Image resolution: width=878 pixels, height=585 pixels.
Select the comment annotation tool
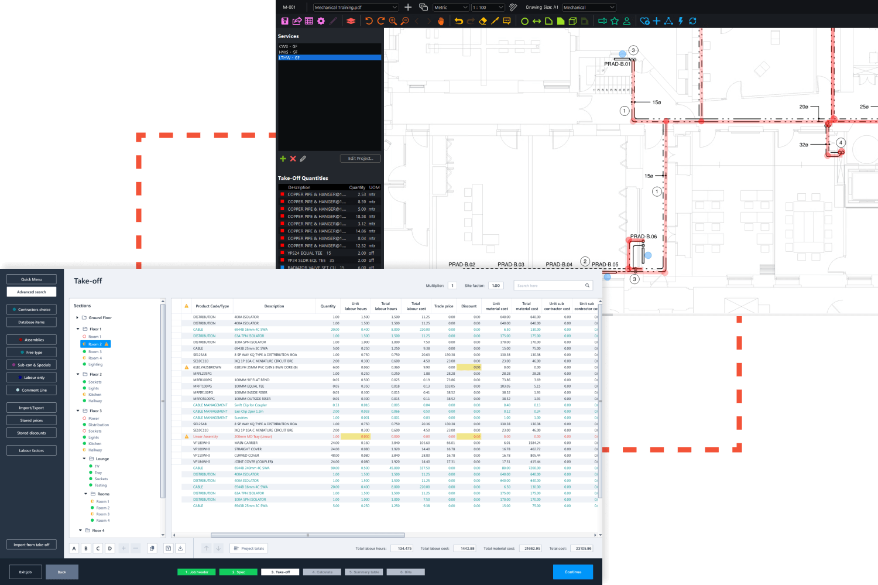tap(507, 21)
